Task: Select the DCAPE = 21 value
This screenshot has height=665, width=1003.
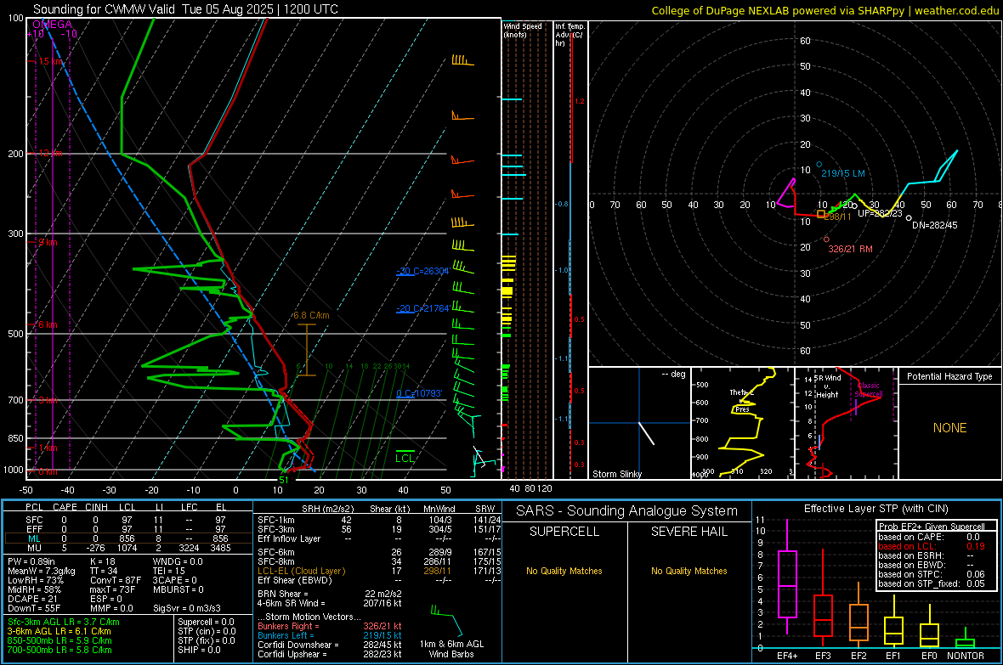Action: (x=32, y=599)
